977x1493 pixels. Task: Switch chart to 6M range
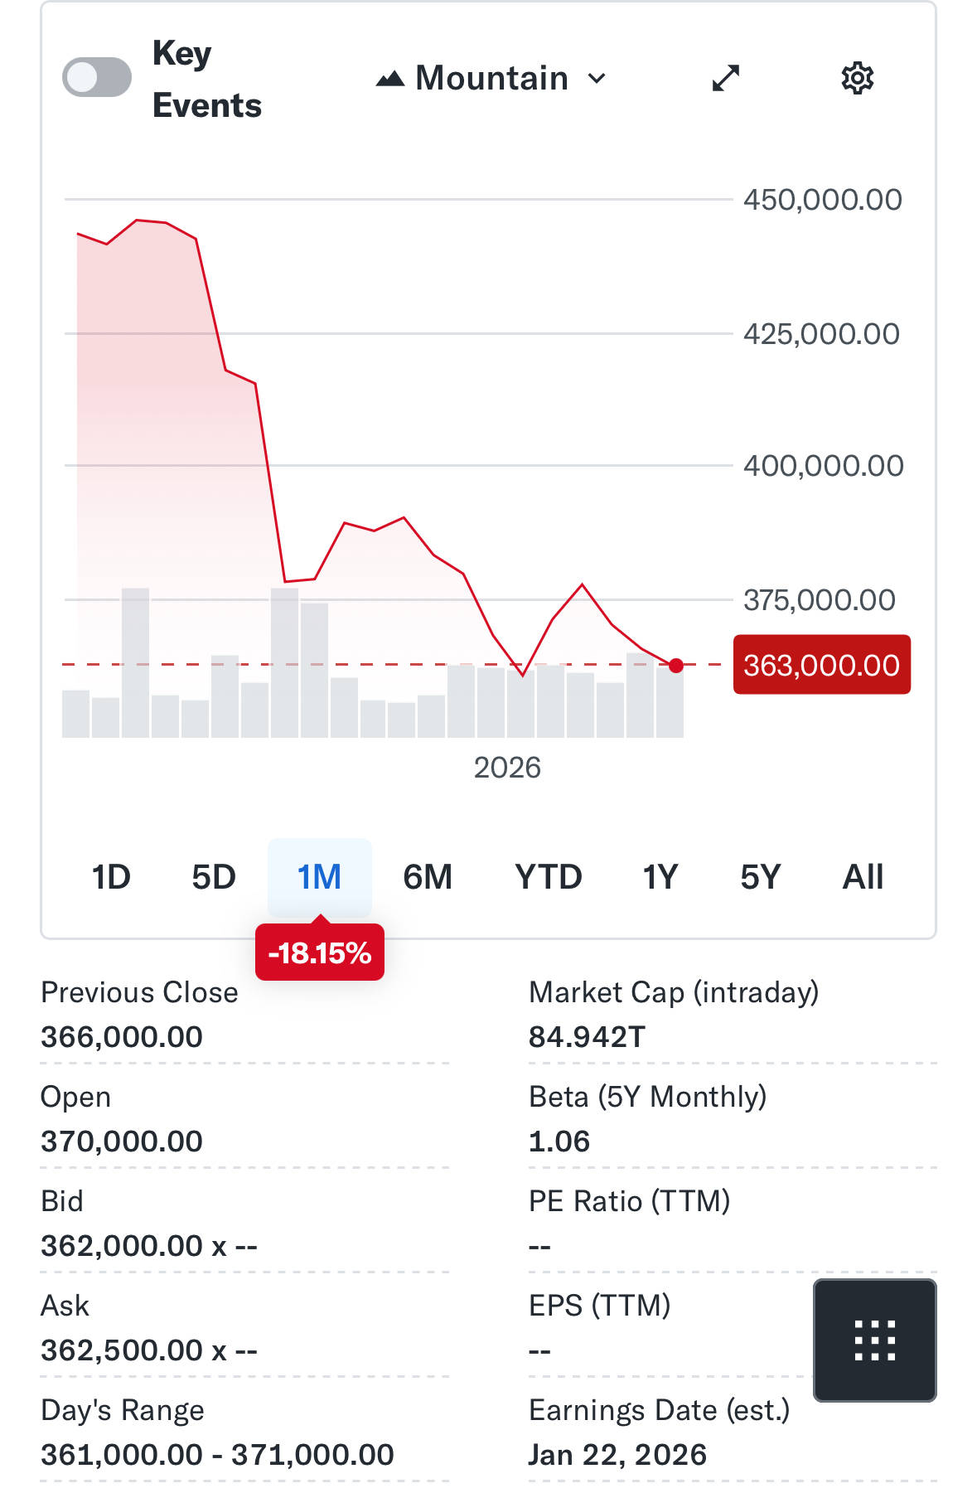(428, 877)
